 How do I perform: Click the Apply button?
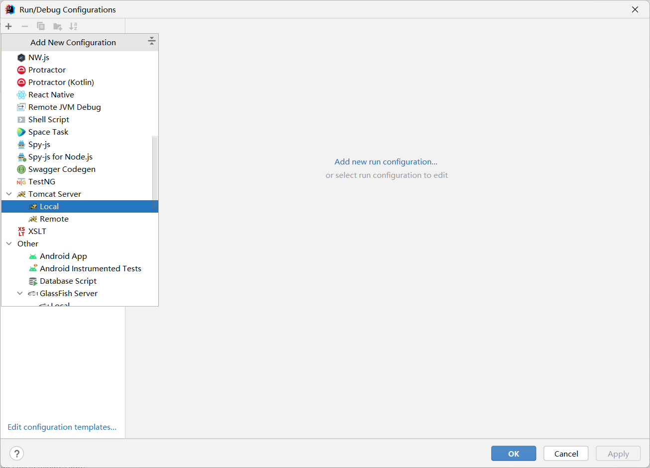click(x=618, y=454)
